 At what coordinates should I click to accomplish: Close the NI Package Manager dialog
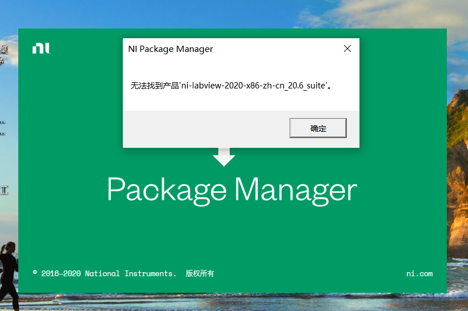click(347, 49)
